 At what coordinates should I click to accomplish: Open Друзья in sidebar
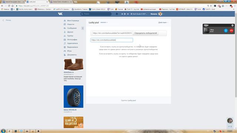[70, 32]
